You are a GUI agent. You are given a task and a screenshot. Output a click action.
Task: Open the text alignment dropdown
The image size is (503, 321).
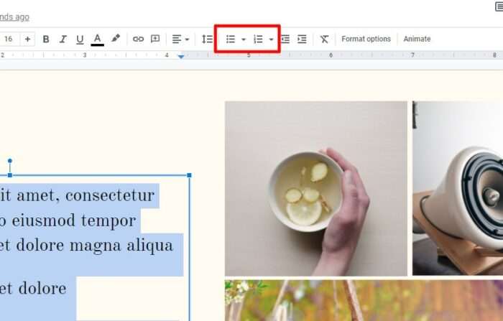tap(180, 39)
